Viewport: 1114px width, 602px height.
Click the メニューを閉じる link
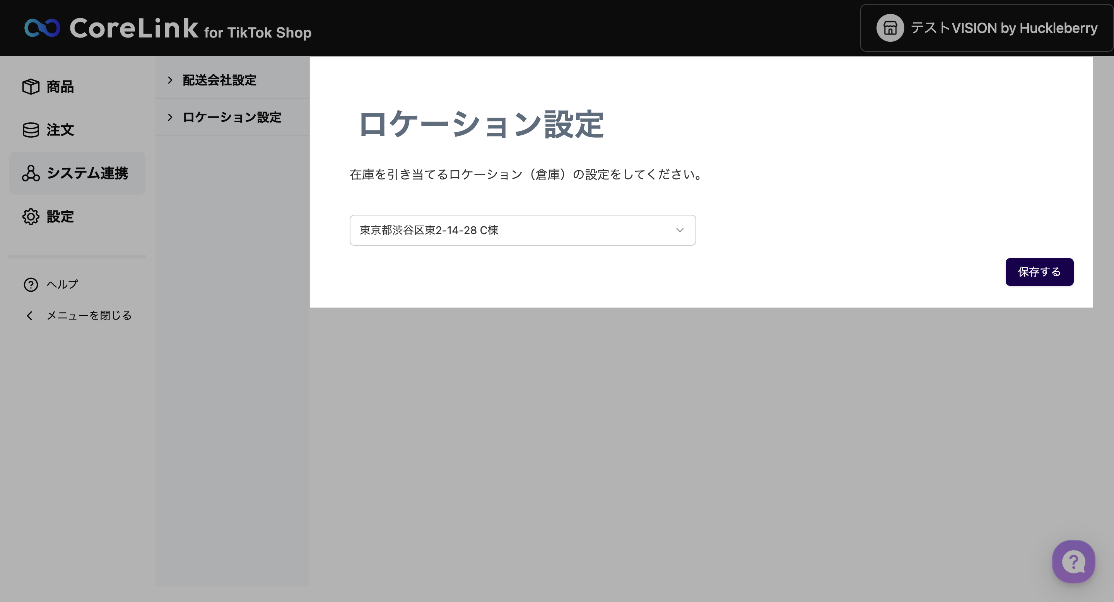point(89,316)
